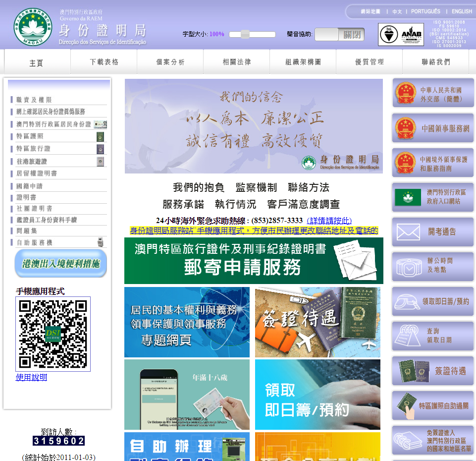Select 國籍申請 in the left sidebar
The image size is (476, 461).
tap(30, 186)
